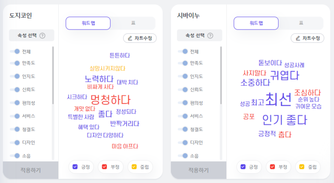The image size is (334, 183).
Task: Uncheck the 긍정 checkbox in 도지코인 panel
Action: click(x=75, y=167)
